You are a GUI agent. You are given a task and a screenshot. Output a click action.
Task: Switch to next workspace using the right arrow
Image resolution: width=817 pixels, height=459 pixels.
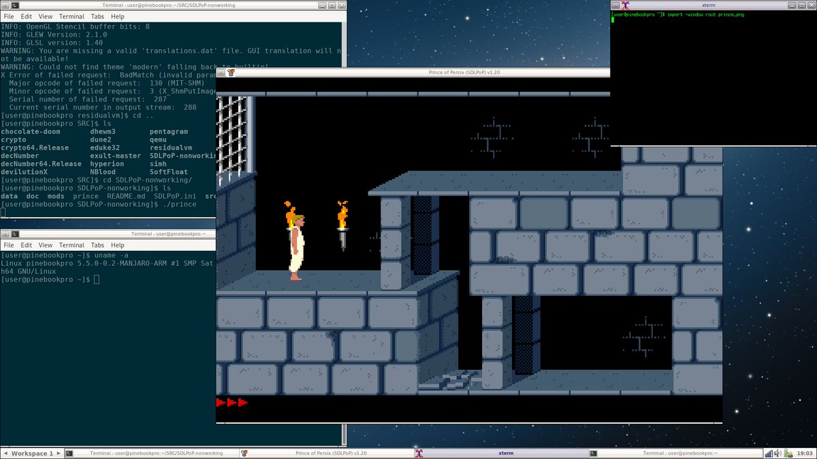(x=58, y=453)
